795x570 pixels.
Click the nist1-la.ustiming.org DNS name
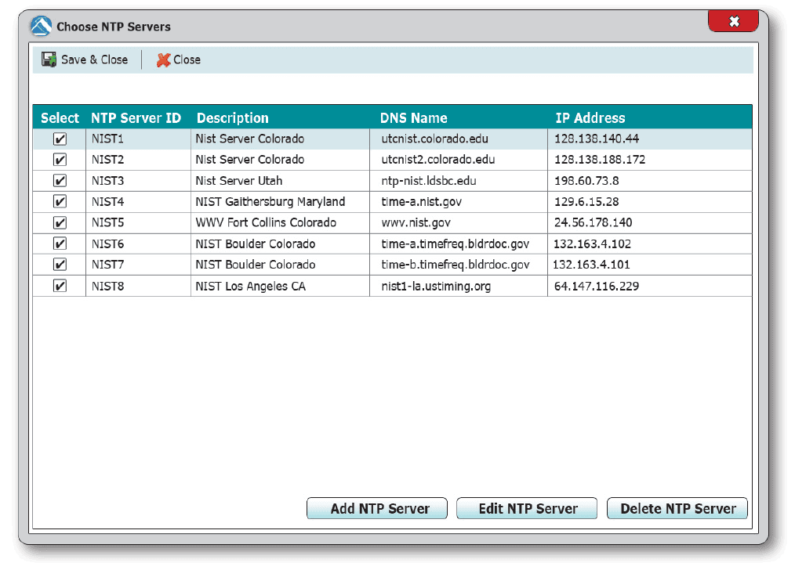436,286
